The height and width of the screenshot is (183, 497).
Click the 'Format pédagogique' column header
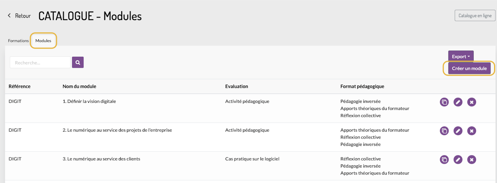click(362, 86)
